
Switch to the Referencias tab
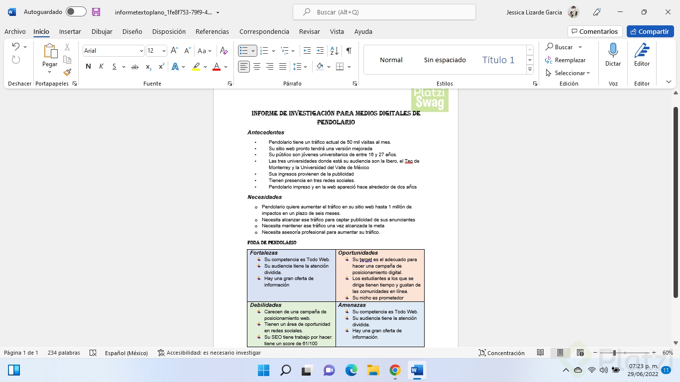[212, 31]
